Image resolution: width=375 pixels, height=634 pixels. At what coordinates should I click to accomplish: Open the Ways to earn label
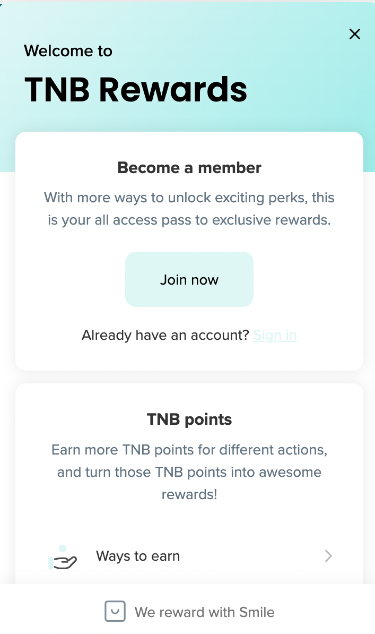pos(138,556)
